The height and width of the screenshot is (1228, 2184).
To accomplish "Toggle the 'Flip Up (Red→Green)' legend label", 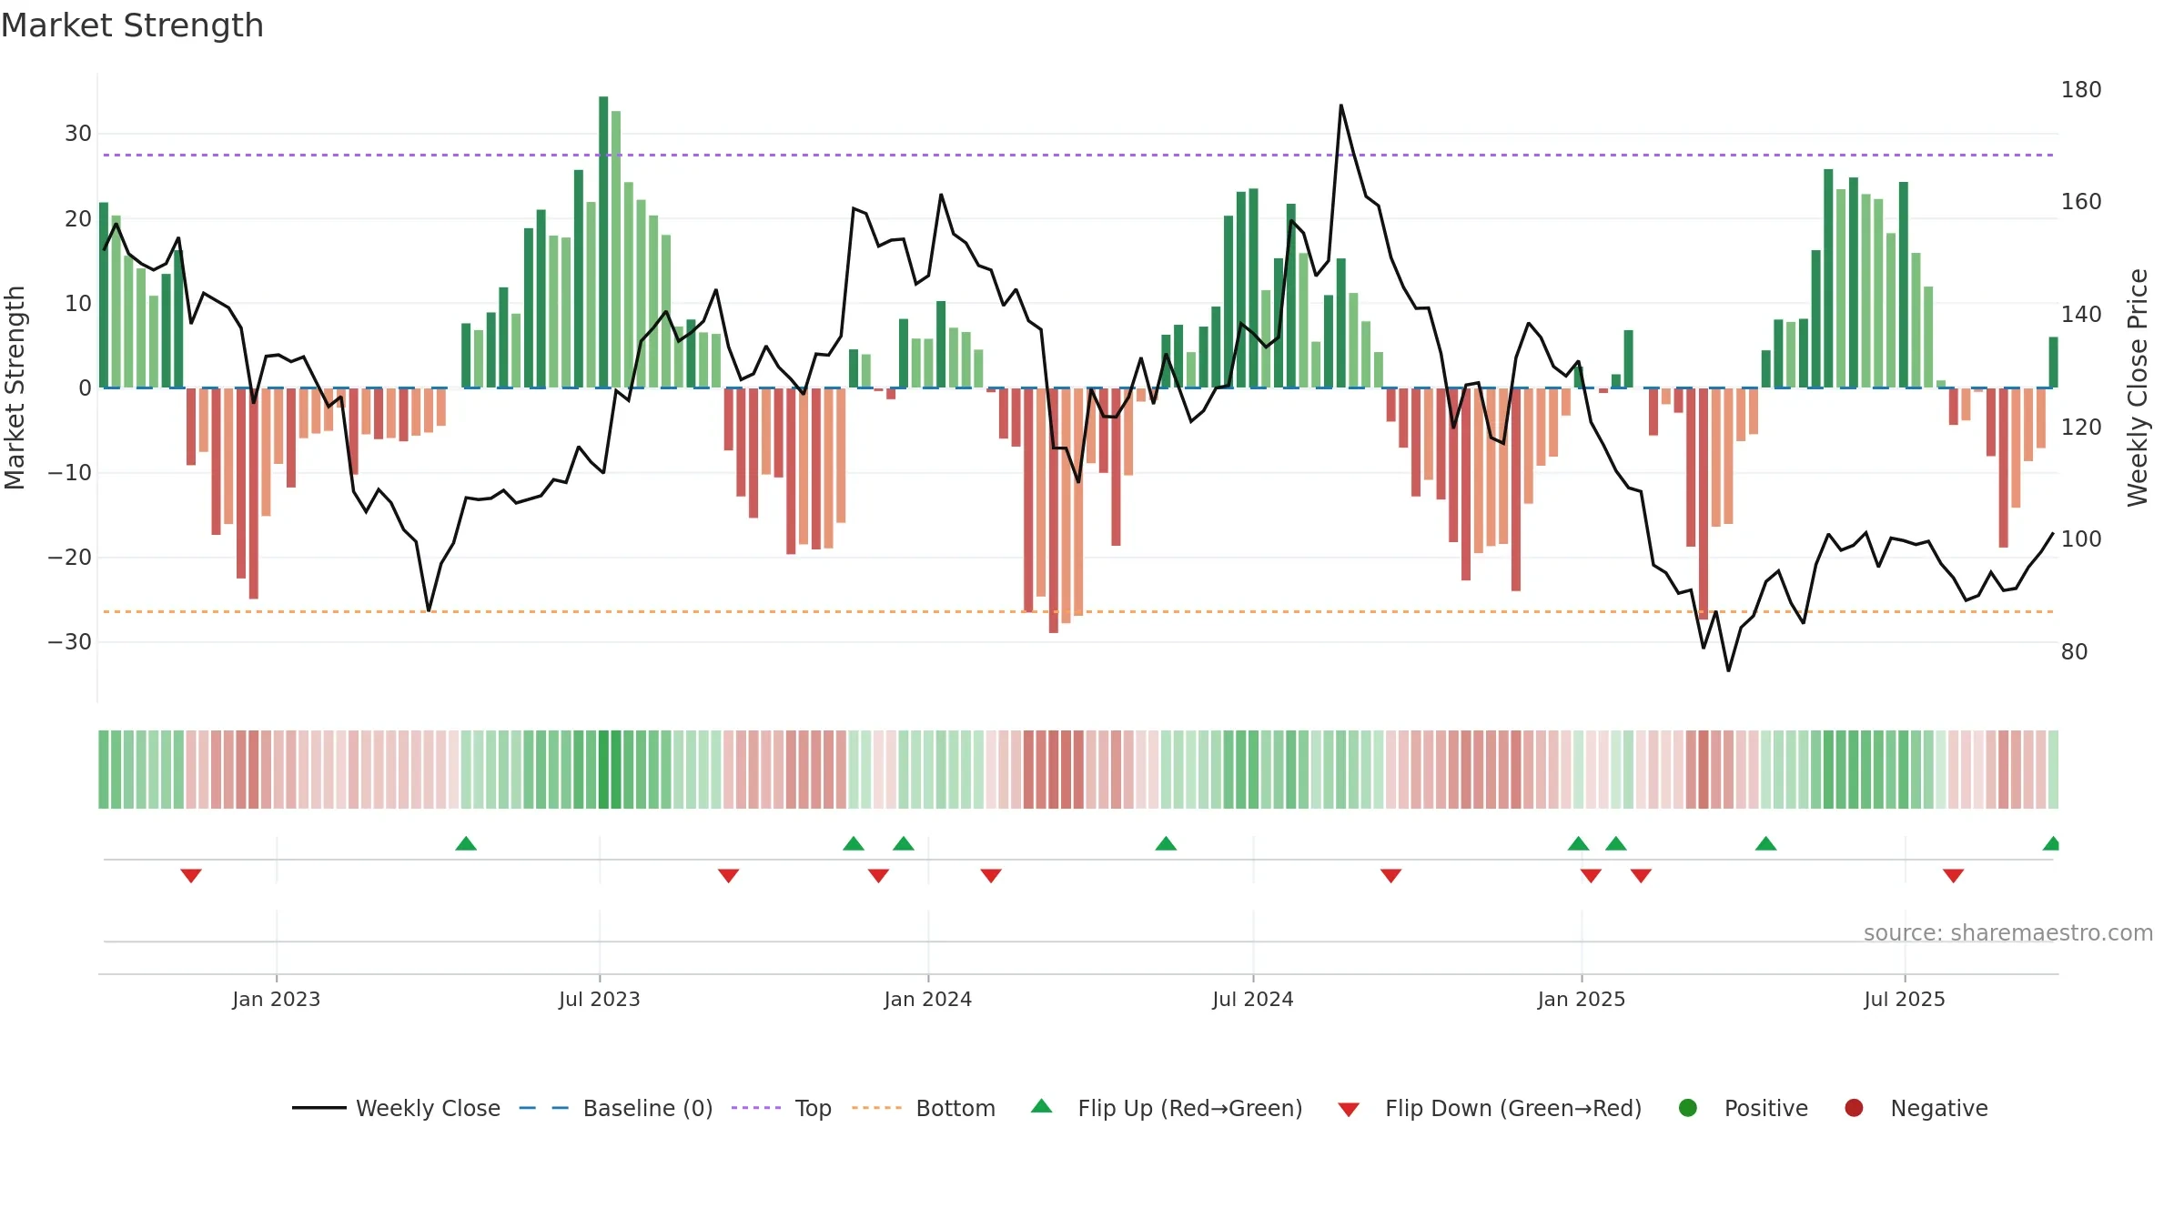I will coord(1190,1108).
